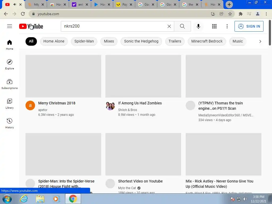Switch to the tab titled 'the'

click(x=190, y=5)
